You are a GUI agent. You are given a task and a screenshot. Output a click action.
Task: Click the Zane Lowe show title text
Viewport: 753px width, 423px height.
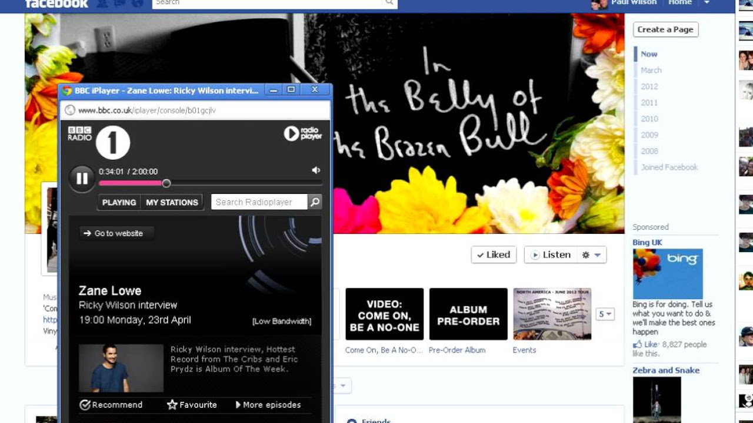pos(110,291)
